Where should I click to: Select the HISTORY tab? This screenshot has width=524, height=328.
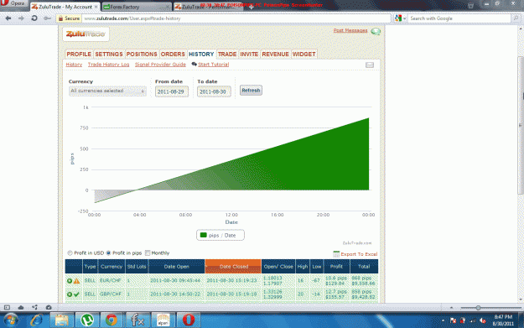click(x=201, y=55)
